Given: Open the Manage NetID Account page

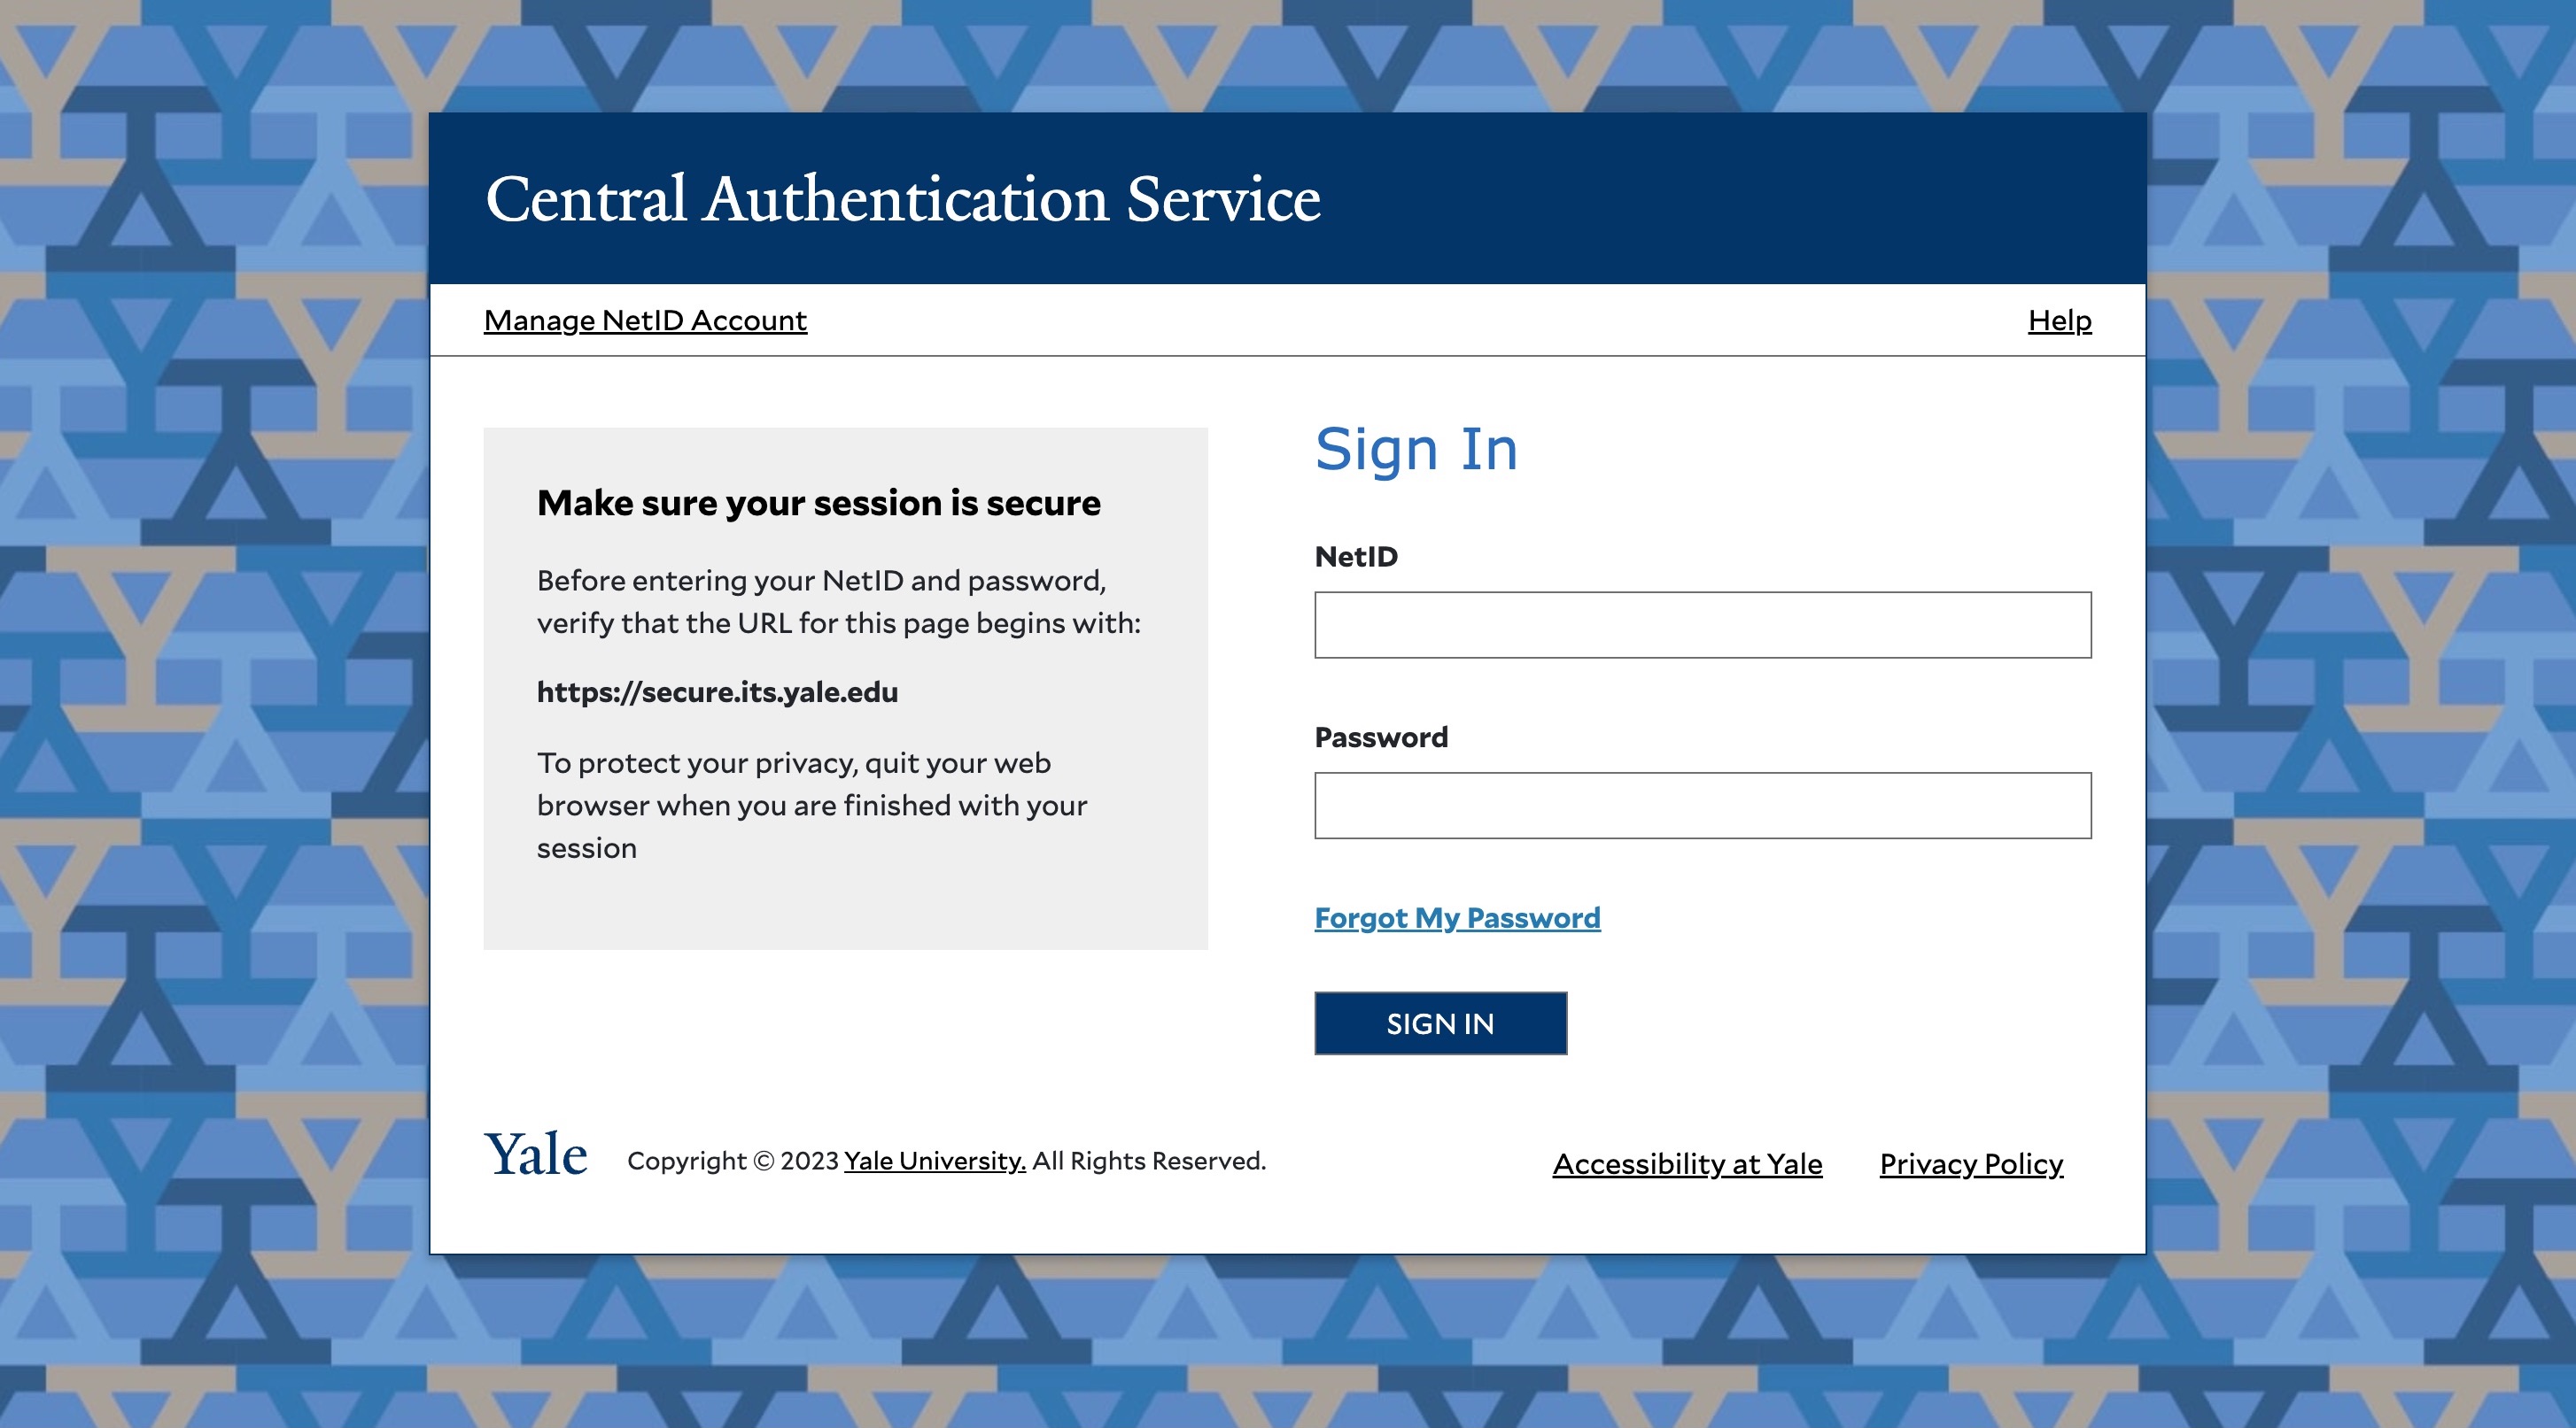Looking at the screenshot, I should click(x=644, y=320).
